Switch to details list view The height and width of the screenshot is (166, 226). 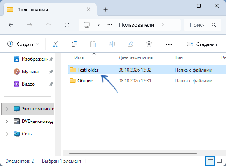pos(210,161)
